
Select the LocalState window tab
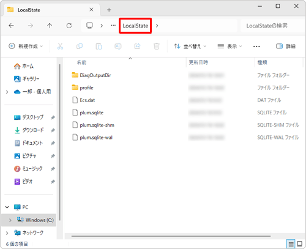tap(51, 10)
